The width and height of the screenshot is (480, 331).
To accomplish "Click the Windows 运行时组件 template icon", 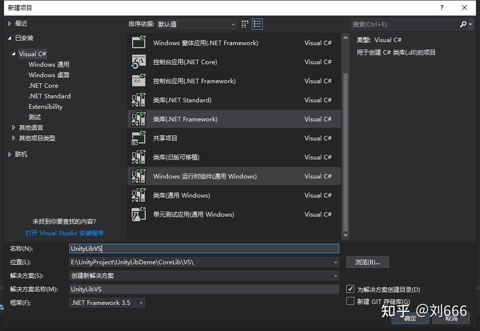I will click(x=139, y=176).
